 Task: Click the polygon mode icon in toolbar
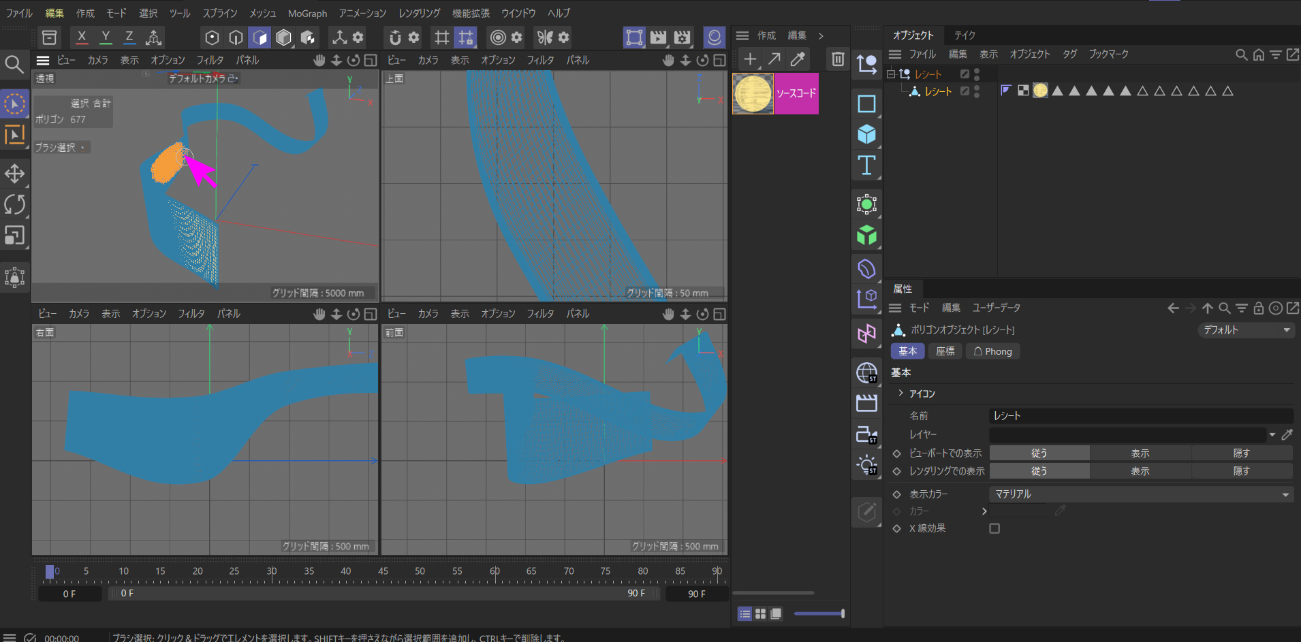click(260, 37)
